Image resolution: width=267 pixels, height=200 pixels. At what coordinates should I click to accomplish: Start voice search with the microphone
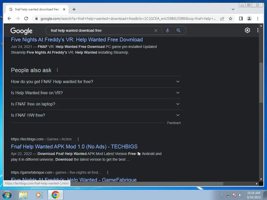pyautogui.click(x=168, y=30)
